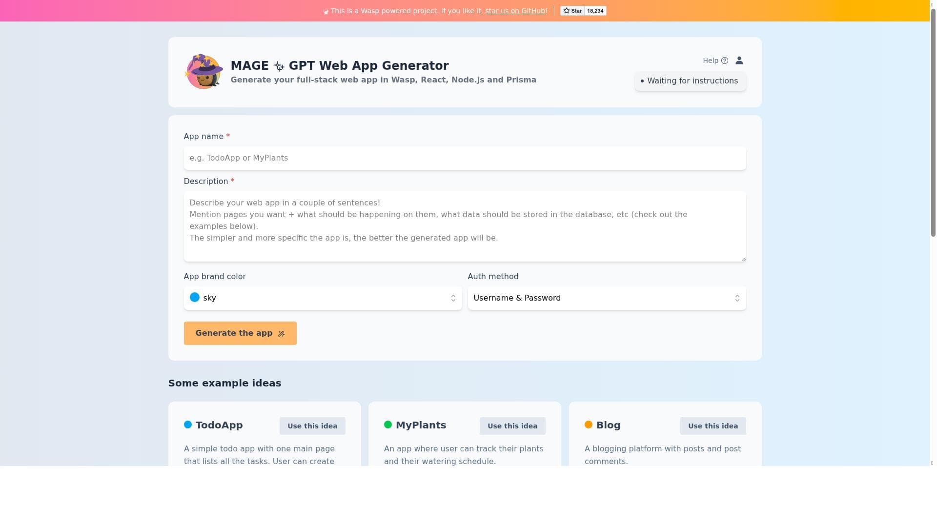
Task: Click the sky color swatch circle
Action: pyautogui.click(x=194, y=297)
